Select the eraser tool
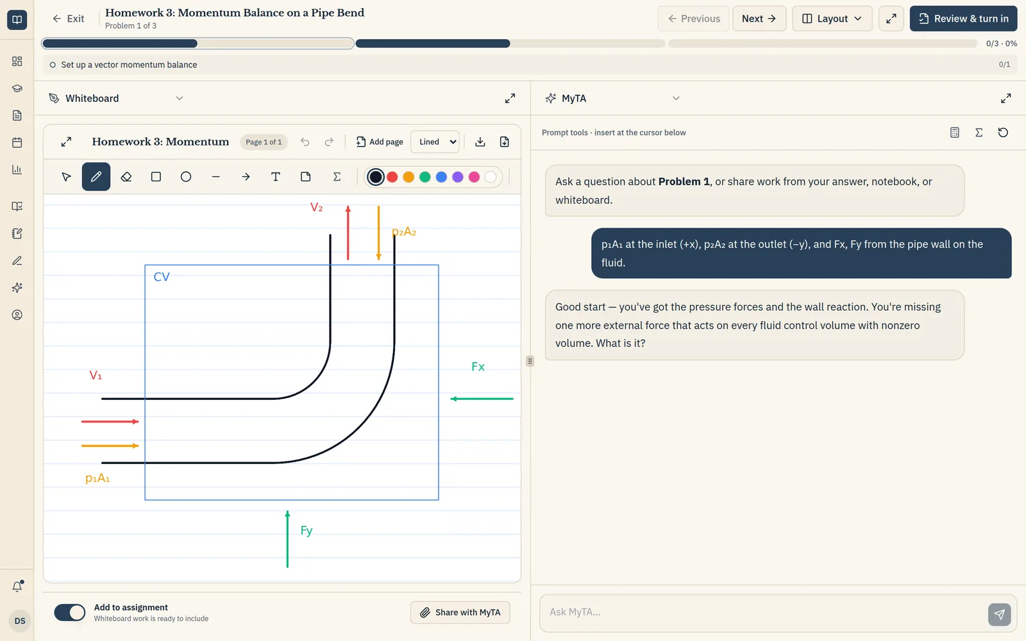The height and width of the screenshot is (641, 1026). pos(126,177)
